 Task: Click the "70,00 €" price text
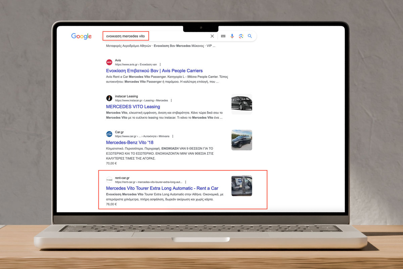pyautogui.click(x=111, y=163)
